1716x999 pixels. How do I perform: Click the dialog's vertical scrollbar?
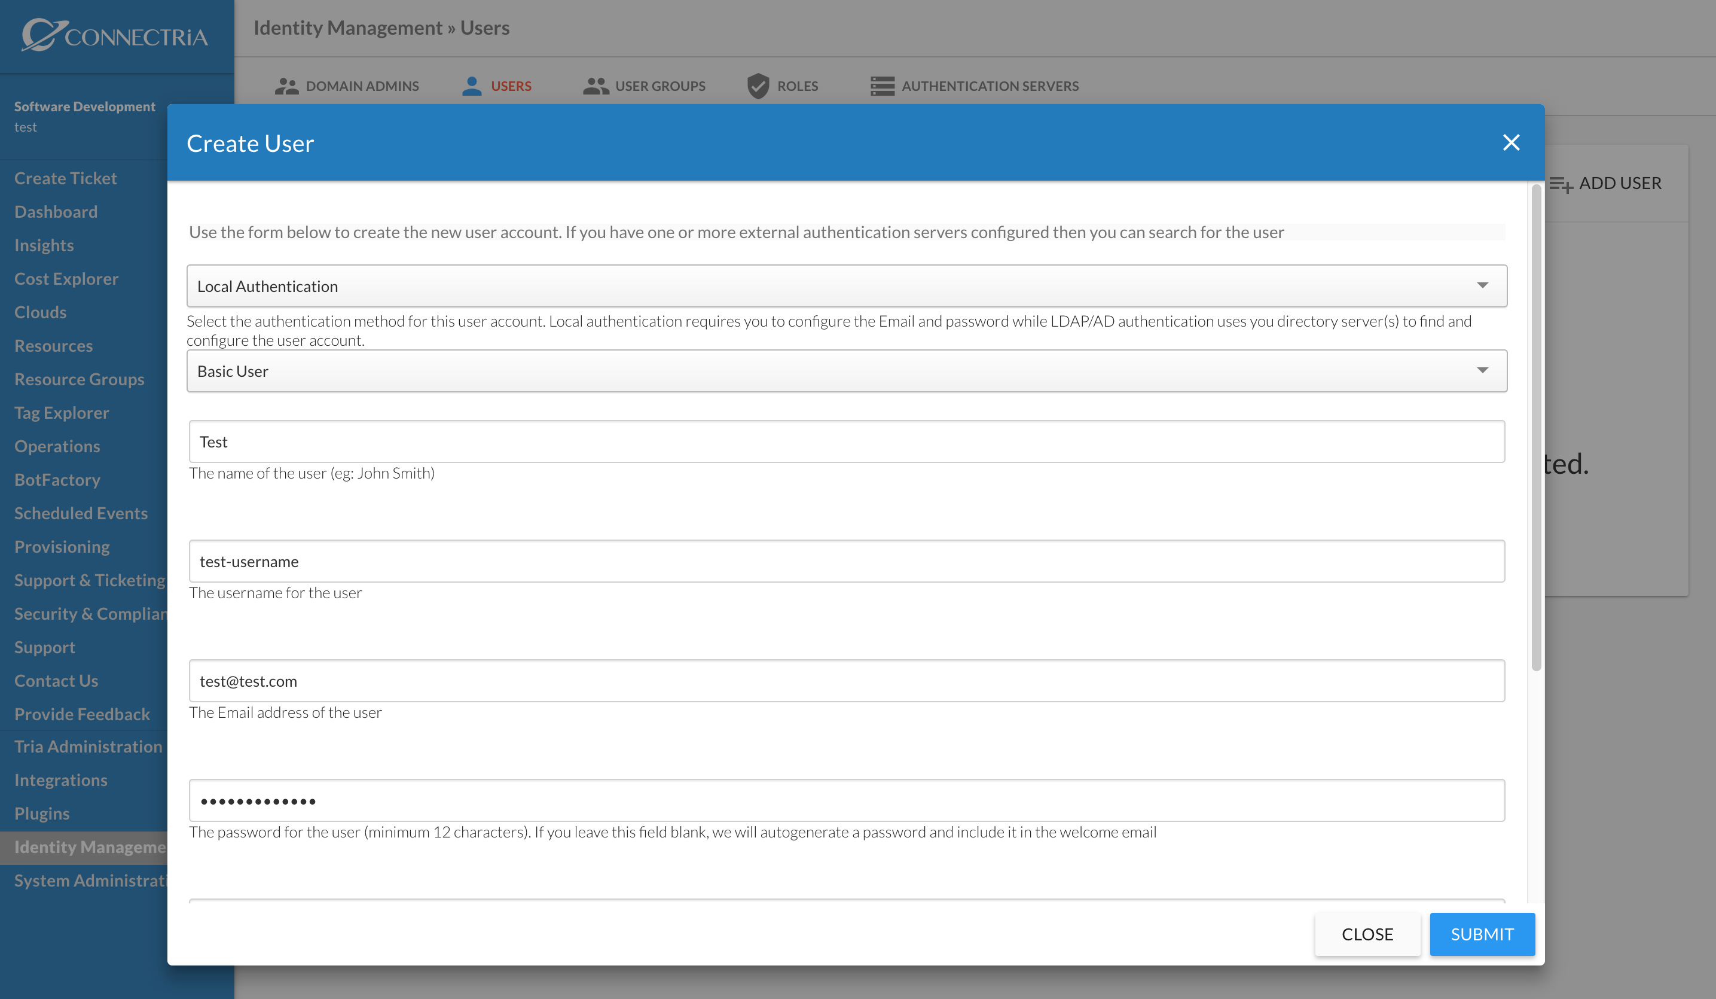[1535, 428]
